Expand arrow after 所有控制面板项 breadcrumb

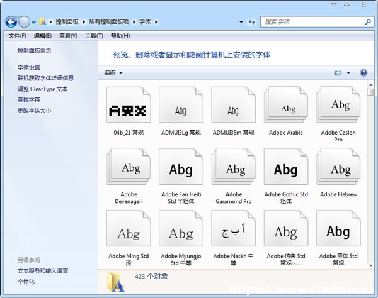(x=134, y=22)
